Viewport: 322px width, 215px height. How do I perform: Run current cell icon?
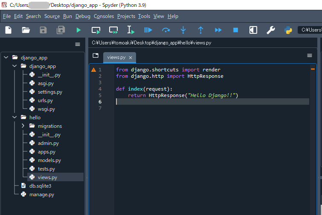coord(96,30)
